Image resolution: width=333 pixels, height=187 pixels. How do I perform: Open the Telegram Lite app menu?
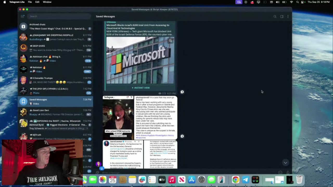click(x=17, y=2)
